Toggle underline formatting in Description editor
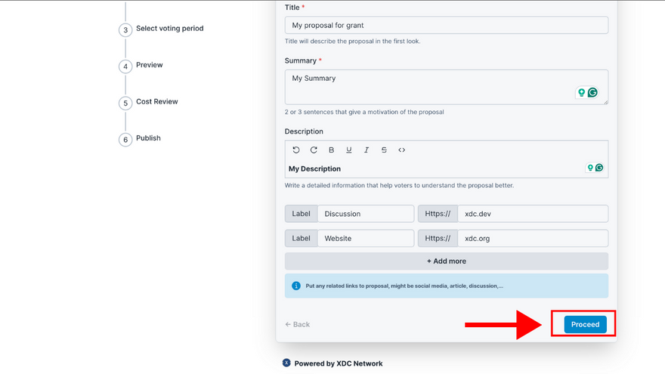 (x=349, y=150)
